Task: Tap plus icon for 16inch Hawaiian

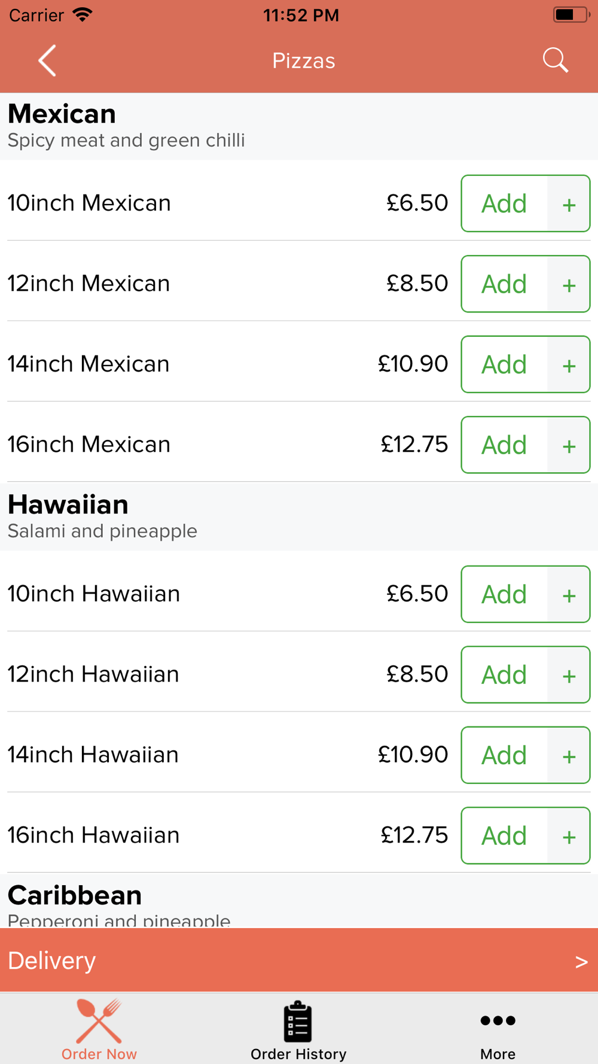Action: pyautogui.click(x=569, y=835)
